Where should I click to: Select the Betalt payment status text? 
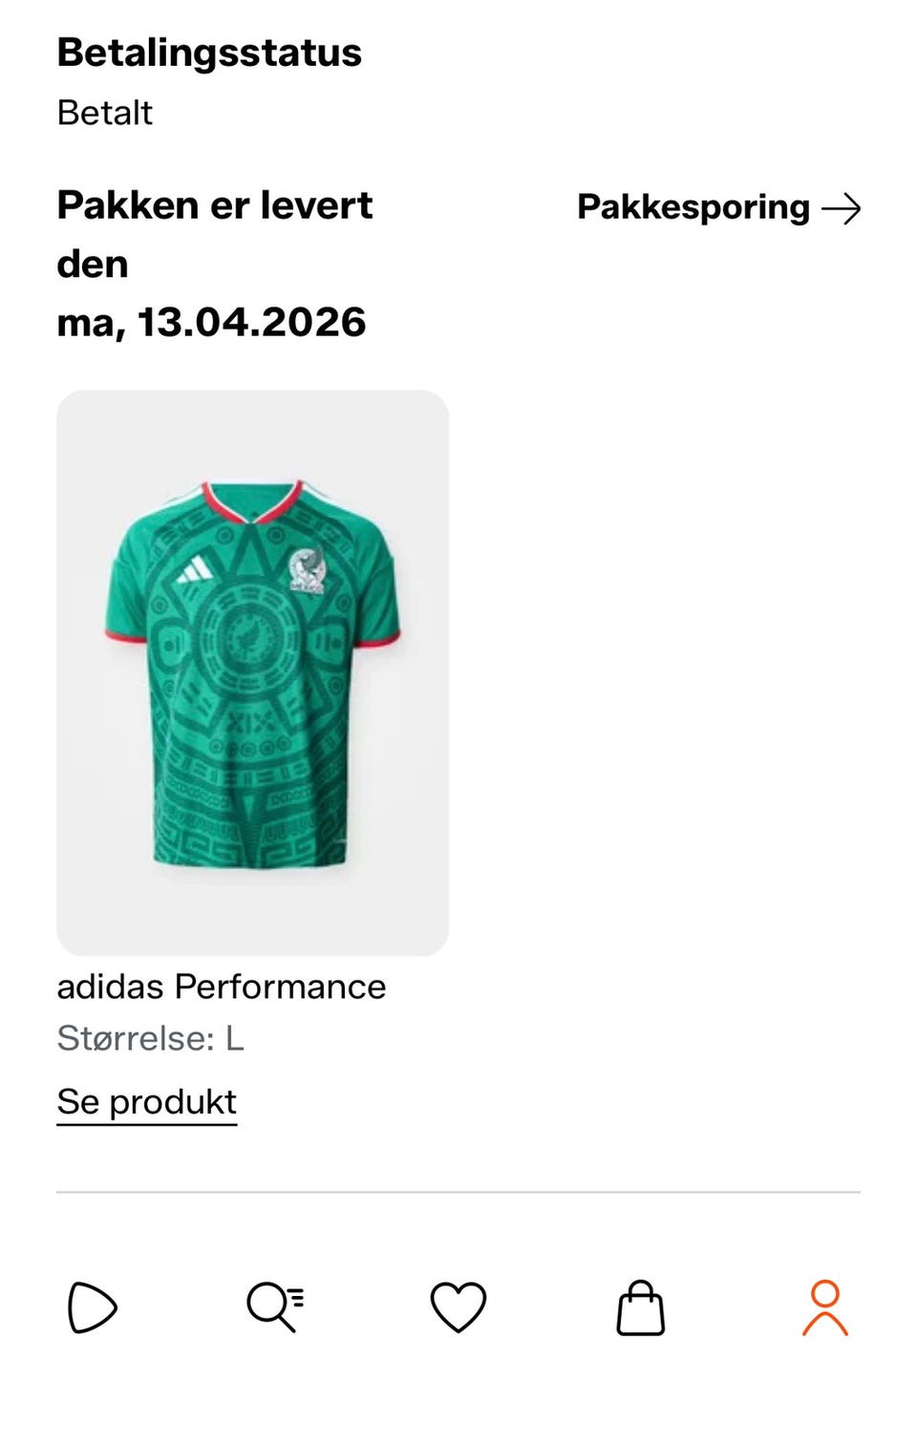[104, 113]
